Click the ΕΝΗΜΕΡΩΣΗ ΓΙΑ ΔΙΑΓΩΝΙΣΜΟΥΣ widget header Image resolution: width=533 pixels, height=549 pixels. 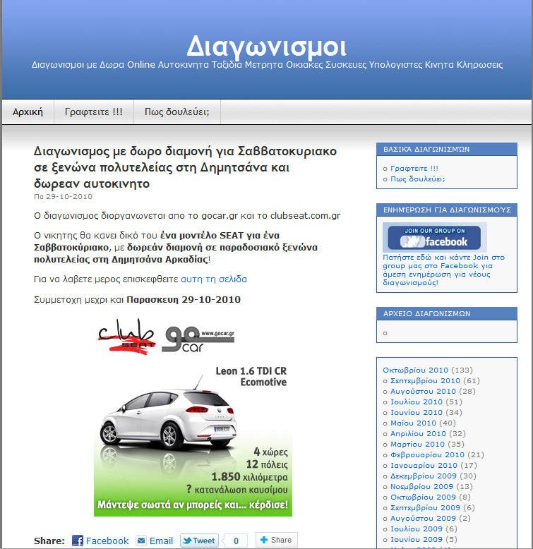tap(446, 210)
